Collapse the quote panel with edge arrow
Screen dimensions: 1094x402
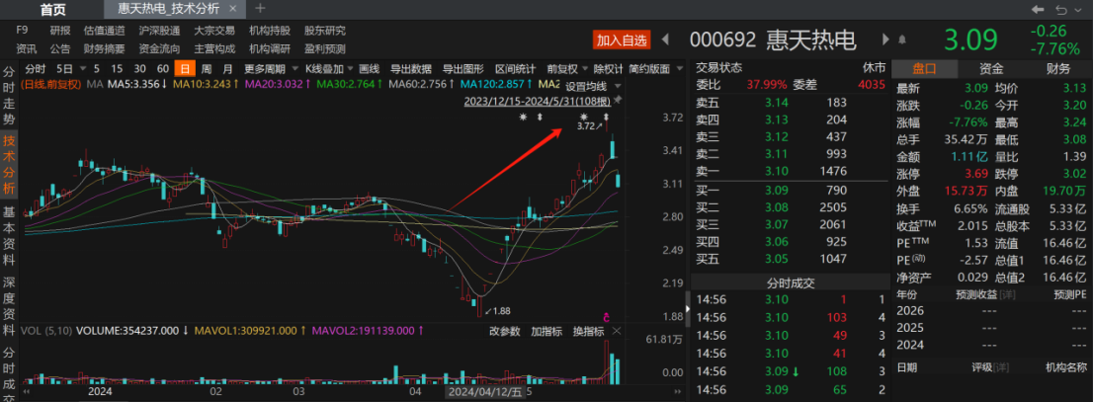pyautogui.click(x=688, y=308)
